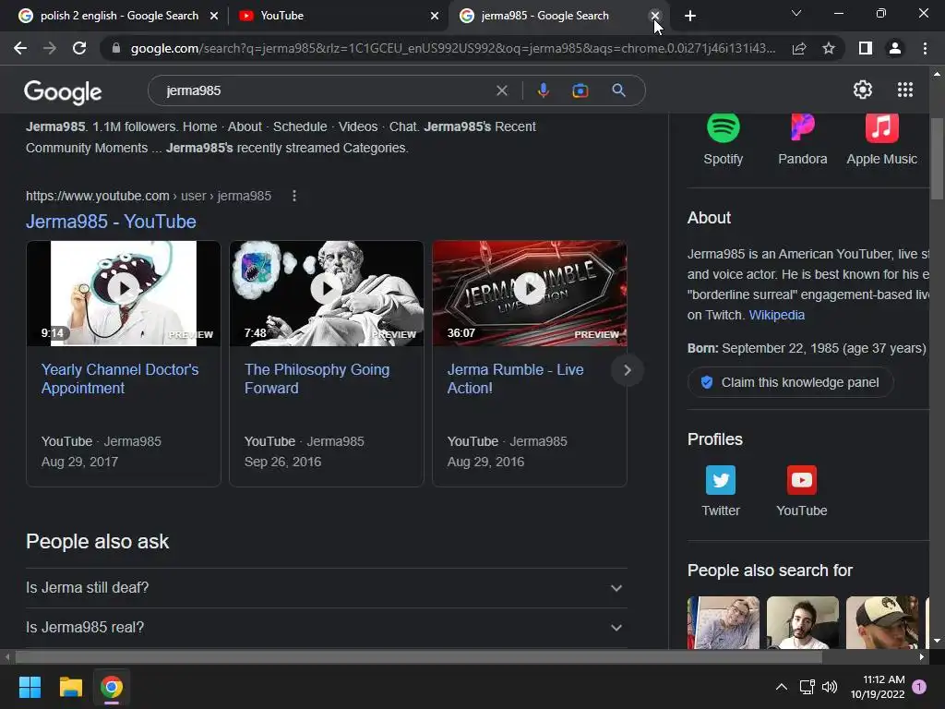Open the third People also search photo

point(881,623)
